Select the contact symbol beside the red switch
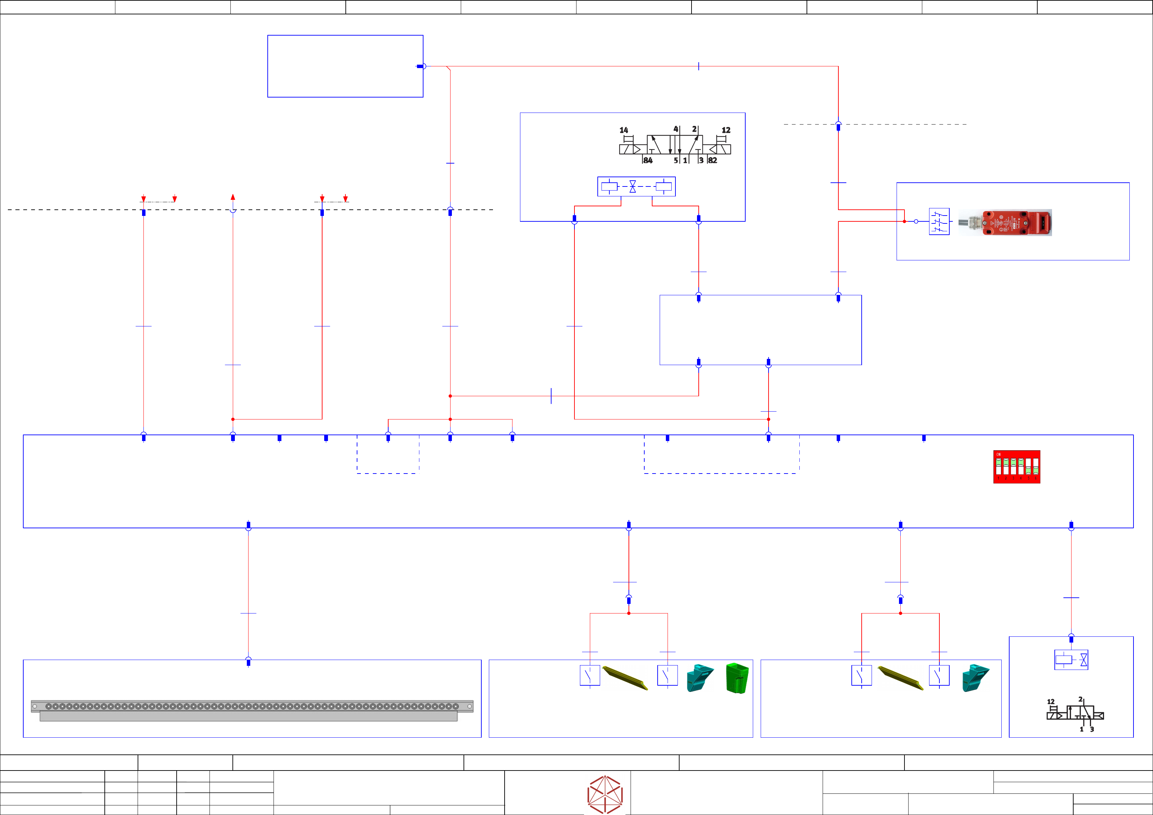Viewport: 1153px width, 815px height. (939, 221)
